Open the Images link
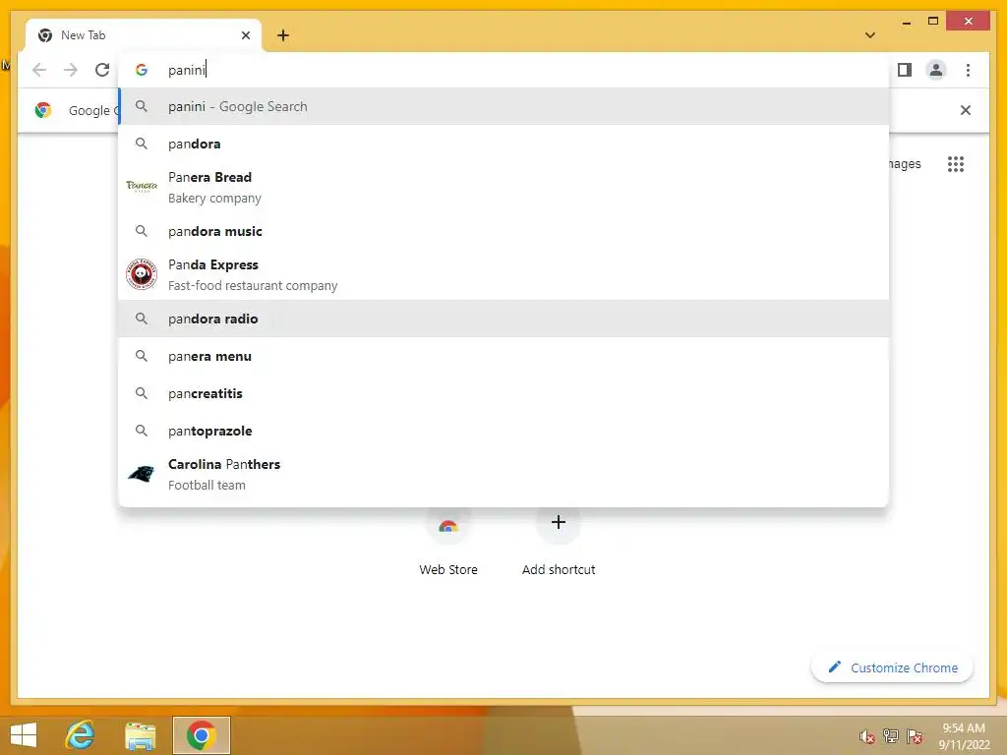This screenshot has height=755, width=1007. (905, 164)
